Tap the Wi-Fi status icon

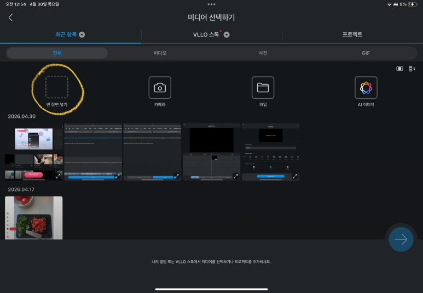click(x=389, y=4)
